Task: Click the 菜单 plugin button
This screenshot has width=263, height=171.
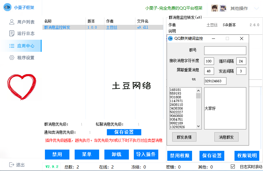Action: [x=87, y=154]
